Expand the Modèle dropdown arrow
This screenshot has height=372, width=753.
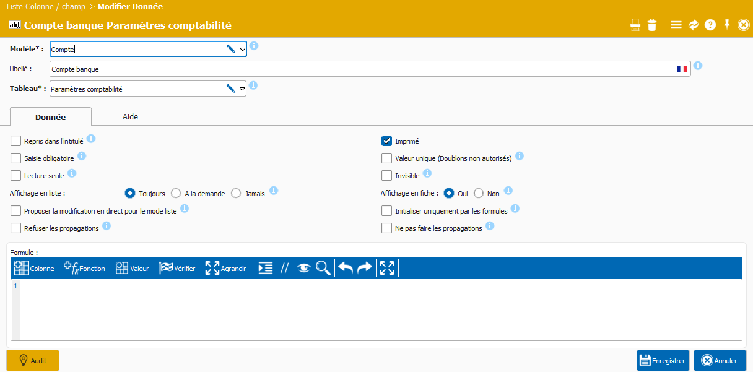242,49
